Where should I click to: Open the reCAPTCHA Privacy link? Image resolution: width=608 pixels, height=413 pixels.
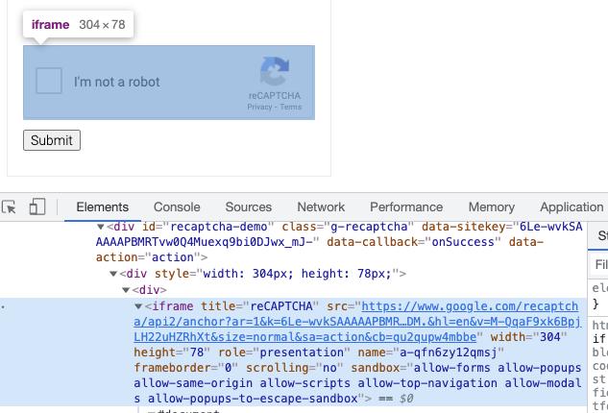[259, 107]
